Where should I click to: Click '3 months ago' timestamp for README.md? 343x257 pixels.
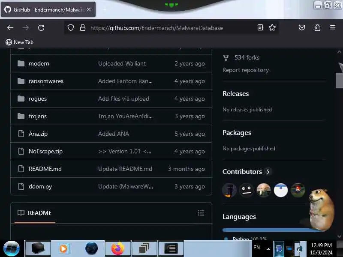pyautogui.click(x=187, y=169)
